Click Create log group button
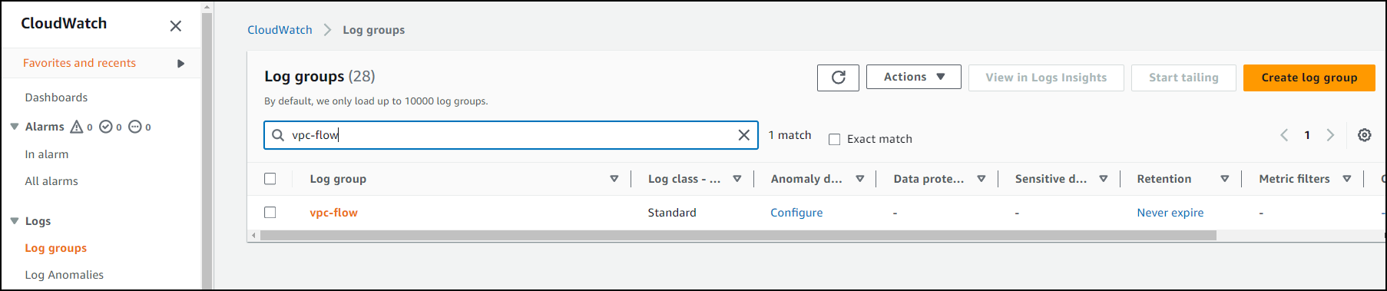 tap(1309, 78)
